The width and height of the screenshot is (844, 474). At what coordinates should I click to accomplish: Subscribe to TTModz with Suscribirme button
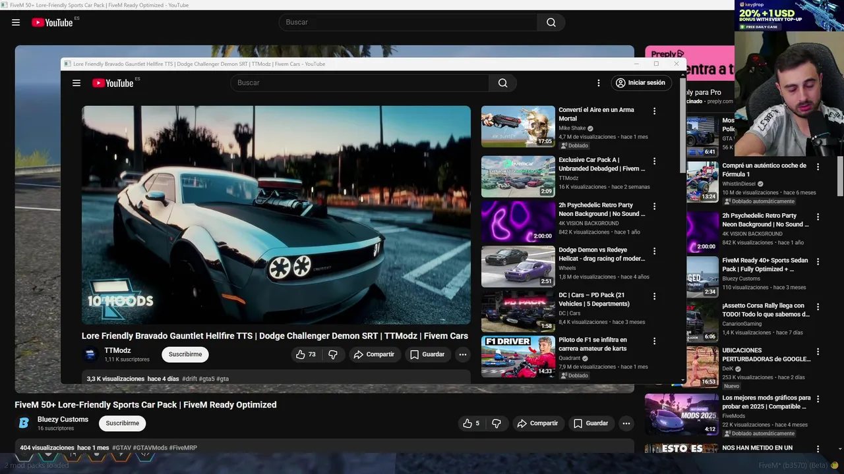[185, 354]
